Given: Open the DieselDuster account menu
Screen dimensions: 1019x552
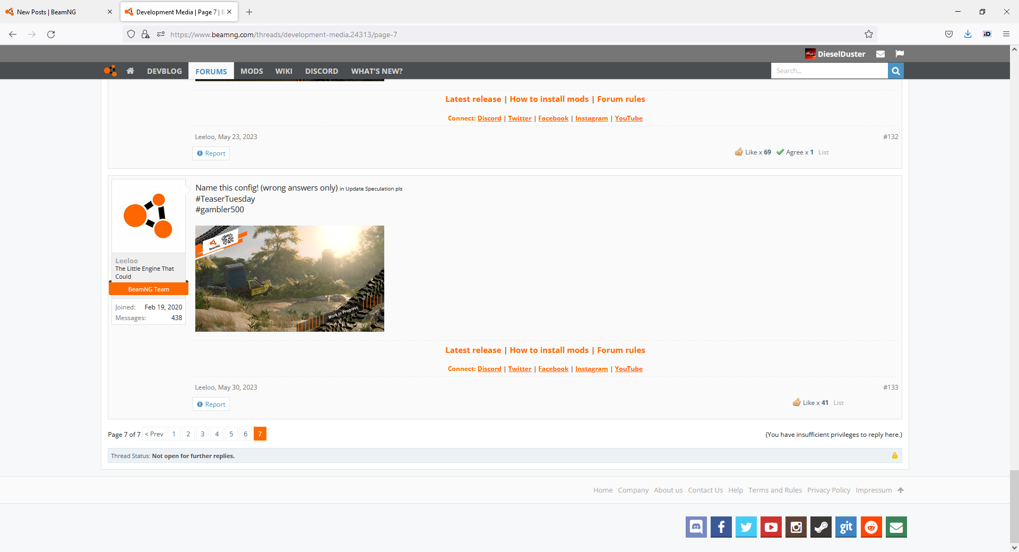Looking at the screenshot, I should pyautogui.click(x=835, y=54).
